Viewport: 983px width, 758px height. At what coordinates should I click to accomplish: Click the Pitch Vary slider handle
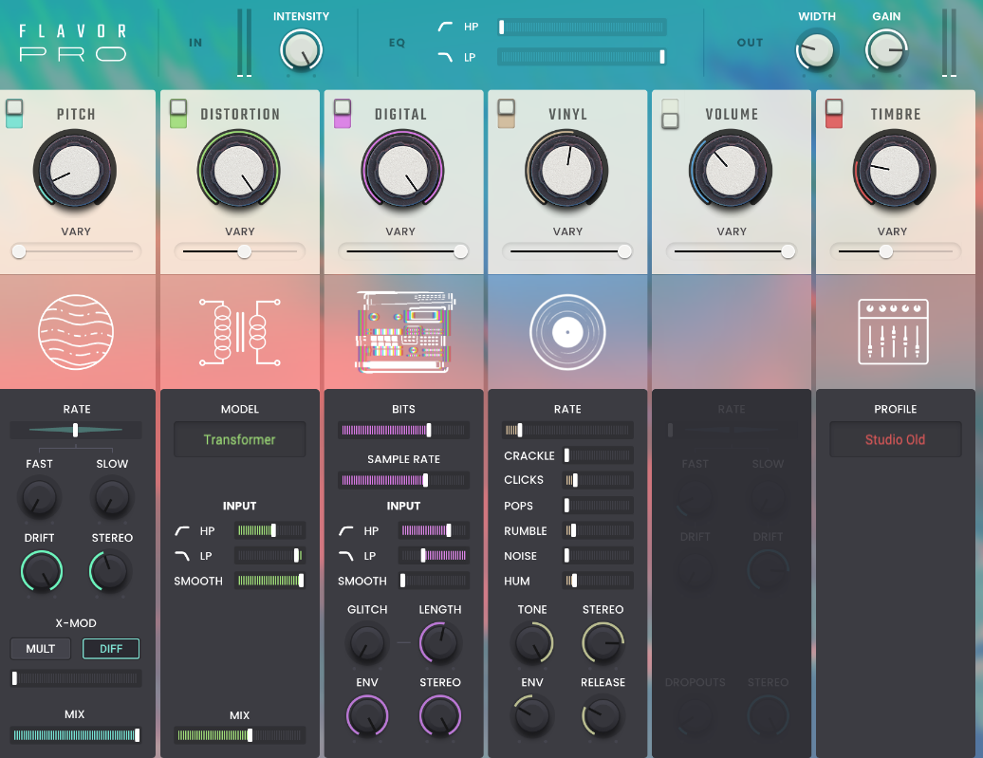click(x=19, y=251)
